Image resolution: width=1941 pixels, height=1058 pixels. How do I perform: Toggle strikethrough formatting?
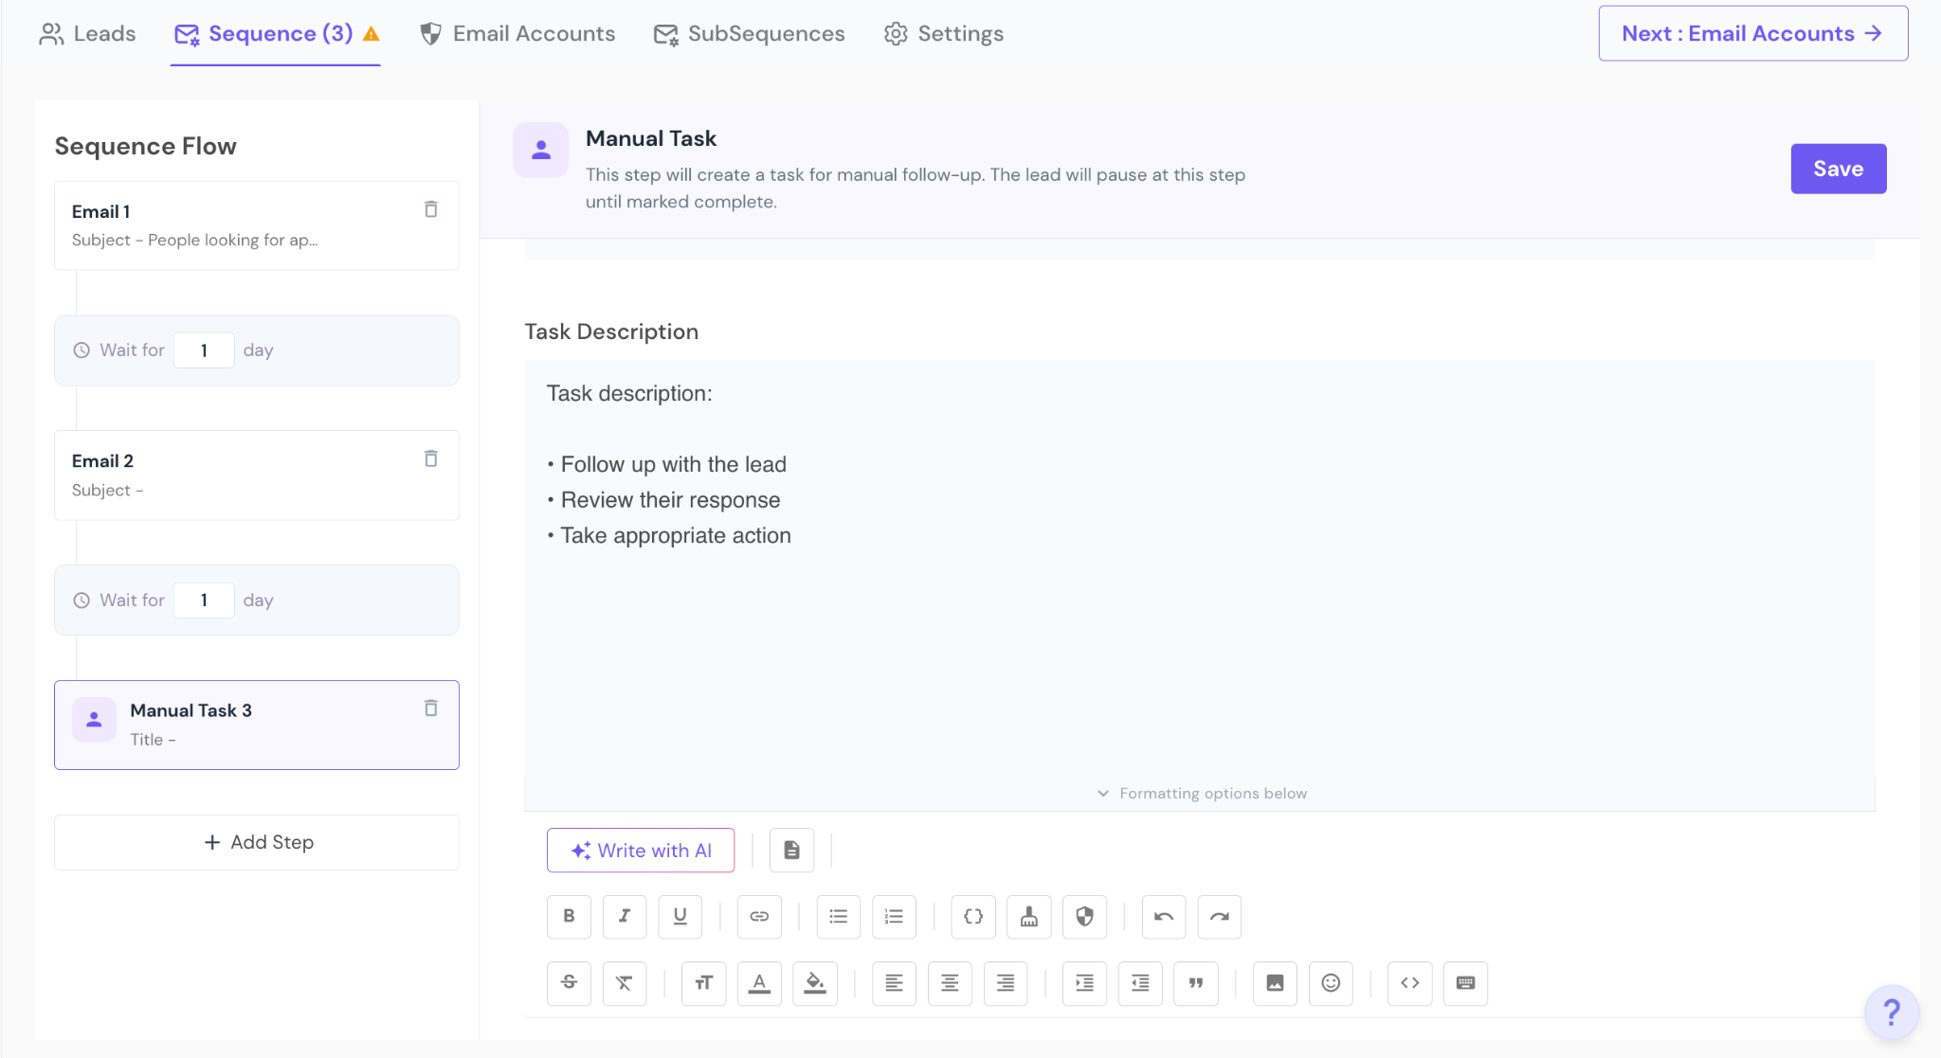(x=569, y=982)
